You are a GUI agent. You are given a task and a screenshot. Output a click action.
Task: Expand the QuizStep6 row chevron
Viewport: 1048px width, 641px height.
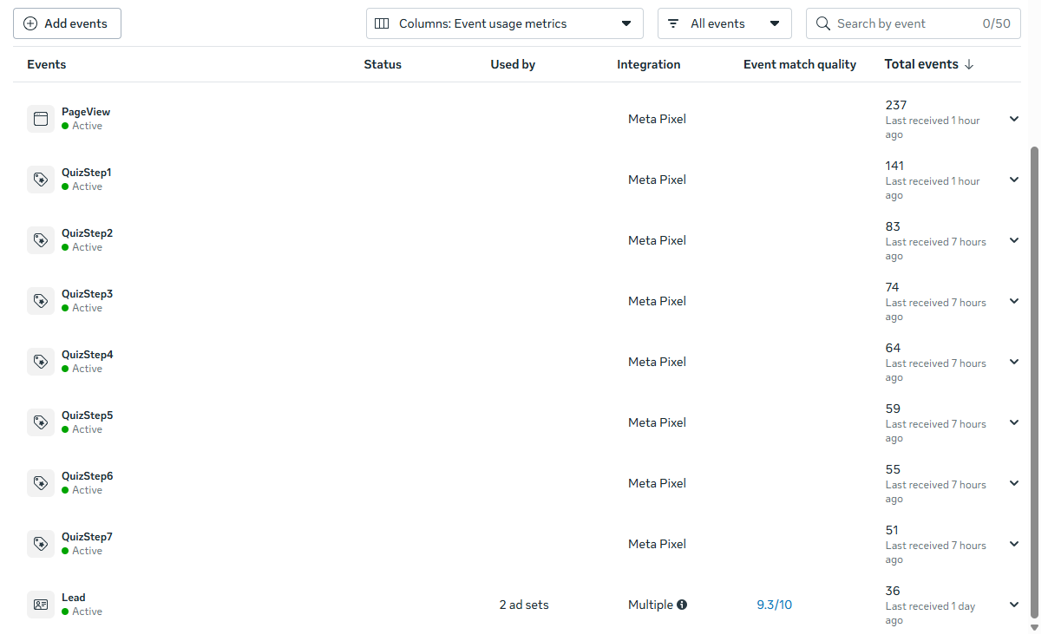(x=1014, y=483)
